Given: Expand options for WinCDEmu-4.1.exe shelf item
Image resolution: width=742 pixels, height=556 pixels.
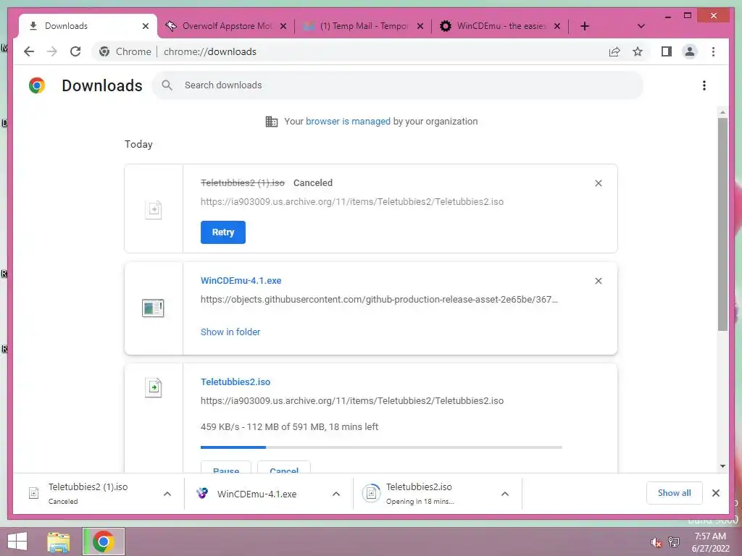Looking at the screenshot, I should (x=336, y=494).
